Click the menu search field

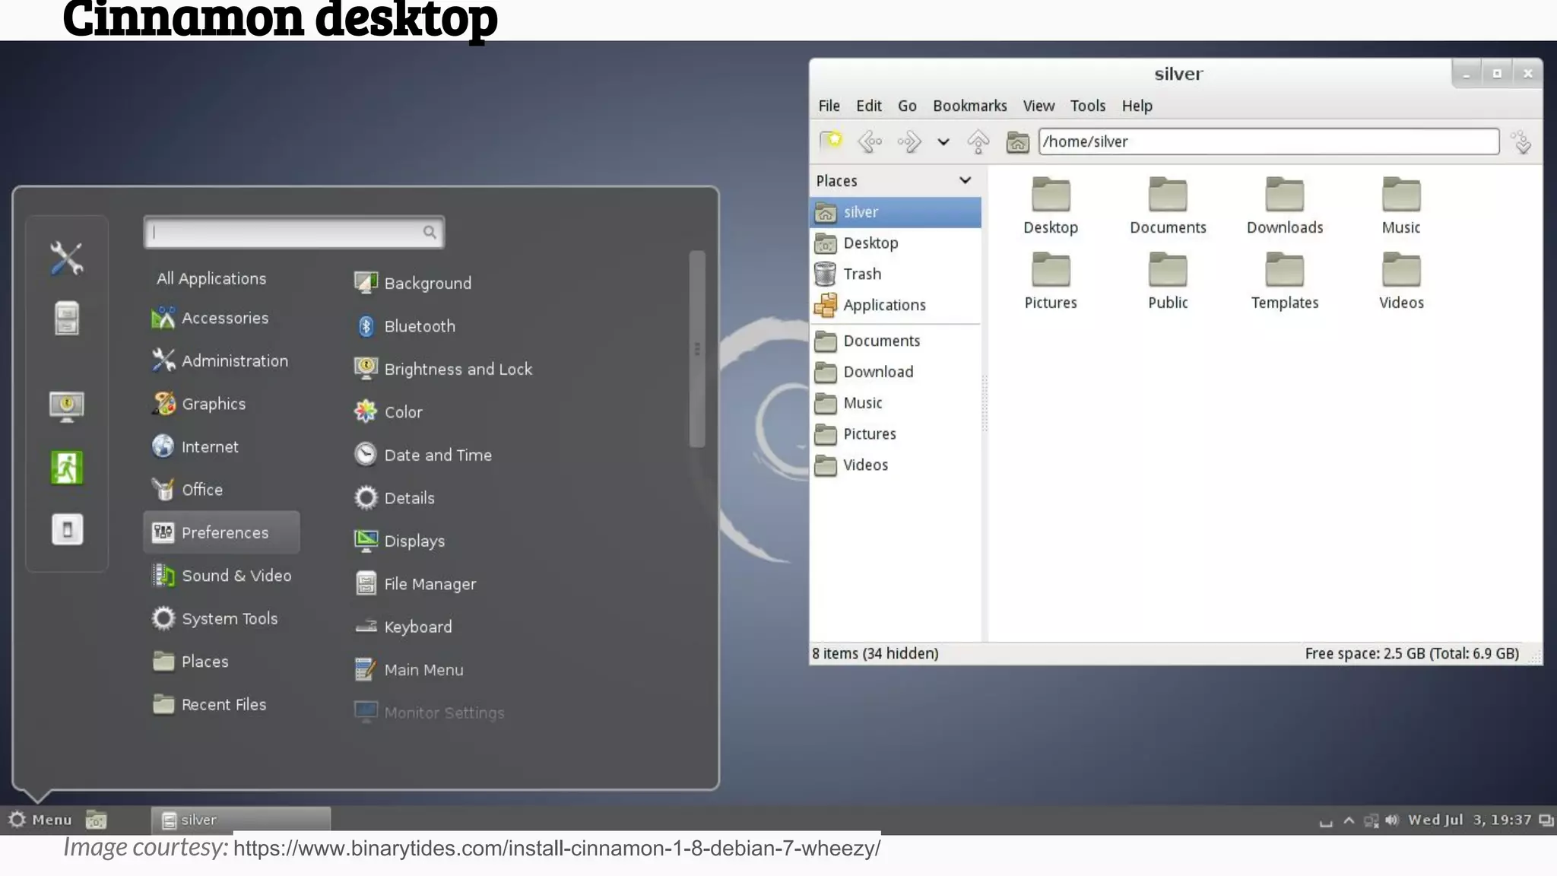(293, 232)
